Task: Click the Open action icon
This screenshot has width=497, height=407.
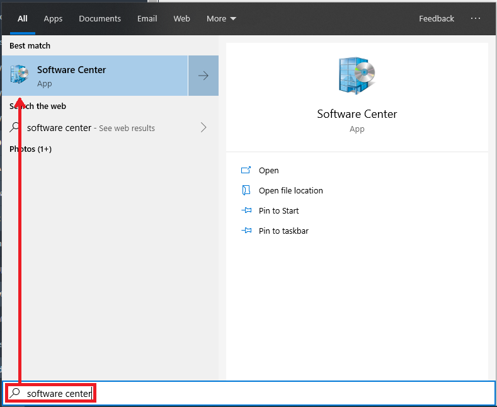Action: (x=246, y=170)
